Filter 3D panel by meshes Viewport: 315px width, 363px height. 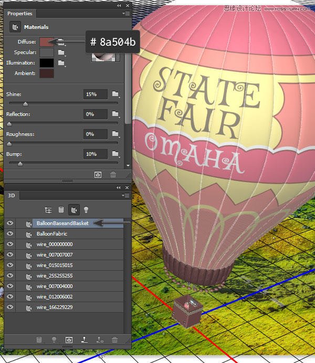coord(61,210)
